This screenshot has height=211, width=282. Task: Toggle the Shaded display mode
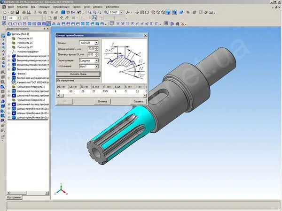click(x=168, y=12)
